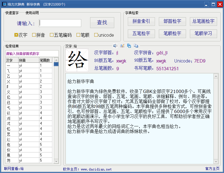Sort results by the 笔画数 column header

coord(46,60)
